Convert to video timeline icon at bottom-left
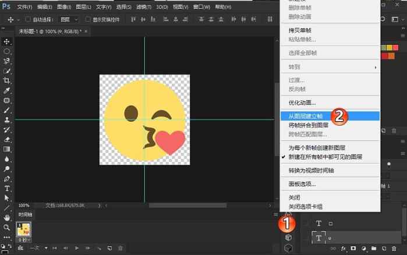This screenshot has height=255, width=407. [x=20, y=248]
